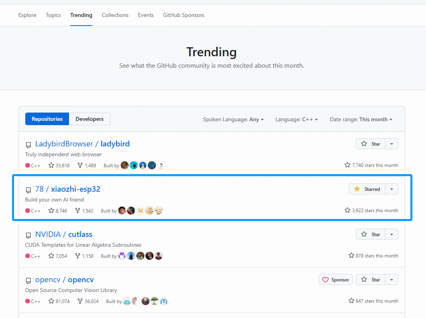Click the repo icon beside opencv / opencv
Screen dimensions: 426x318
[x=28, y=281]
